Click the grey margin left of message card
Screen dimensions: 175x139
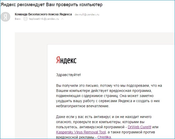point(31,90)
